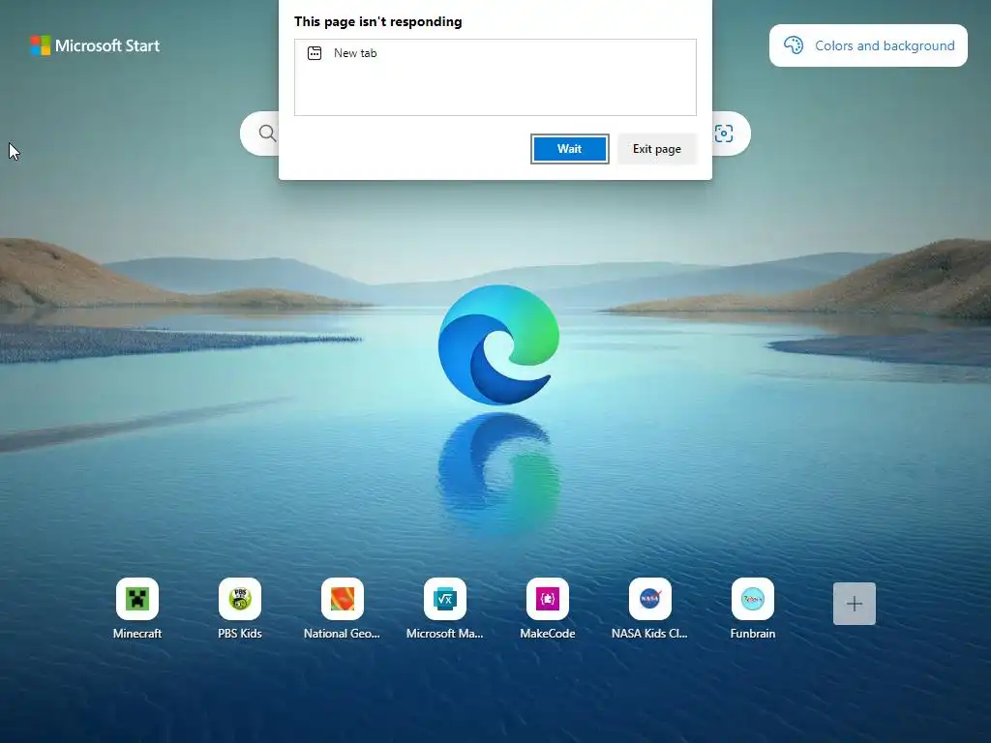
Task: Click the Funbrain label text
Action: click(752, 634)
